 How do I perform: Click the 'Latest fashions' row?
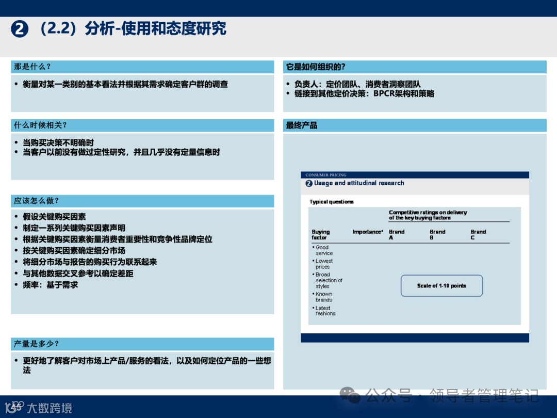(324, 311)
